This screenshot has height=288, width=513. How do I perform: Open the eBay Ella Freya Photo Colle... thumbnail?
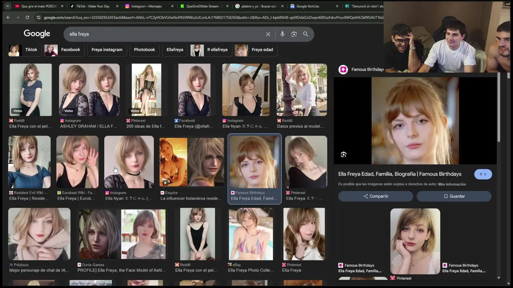pyautogui.click(x=251, y=234)
